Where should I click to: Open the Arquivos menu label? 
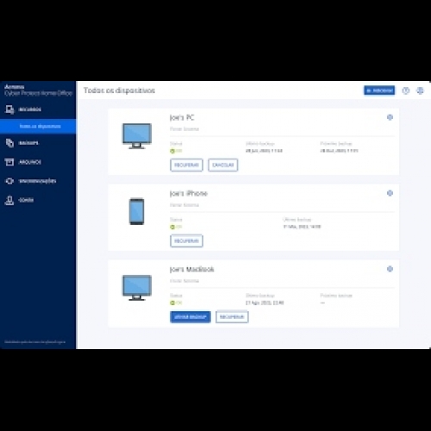30,162
